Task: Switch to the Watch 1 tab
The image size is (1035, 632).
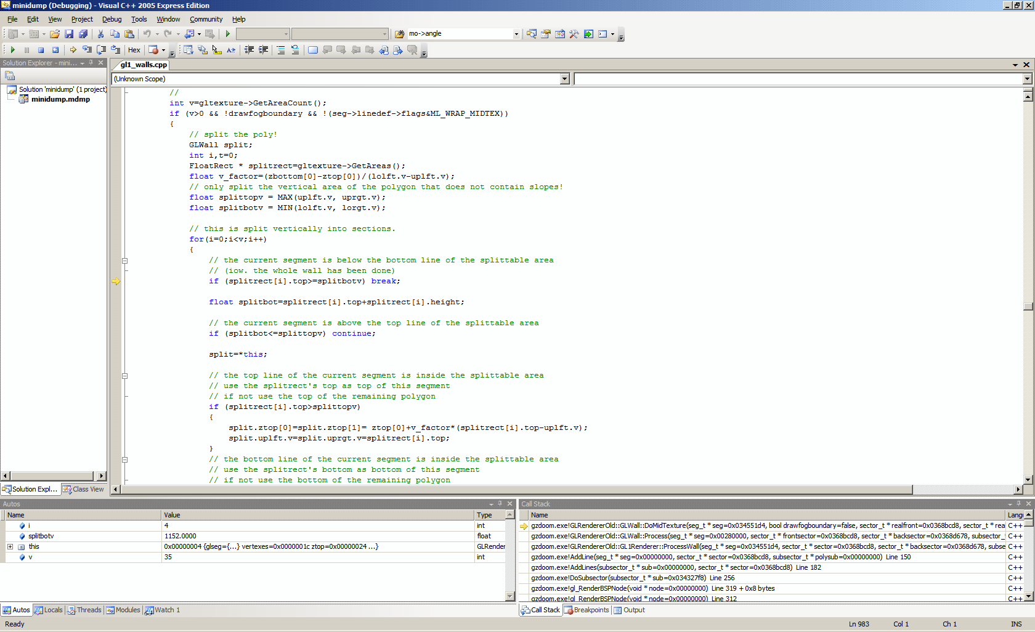Action: pyautogui.click(x=163, y=610)
